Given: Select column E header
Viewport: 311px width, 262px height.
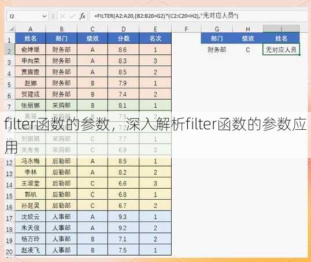Looking at the screenshot, I should pos(155,29).
